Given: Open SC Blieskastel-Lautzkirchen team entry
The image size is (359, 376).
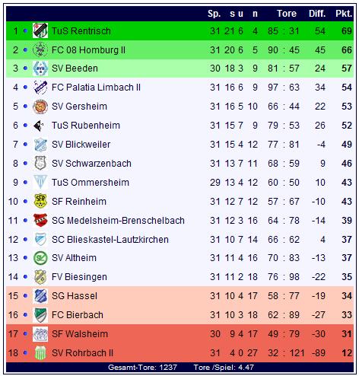Looking at the screenshot, I should click(110, 239).
